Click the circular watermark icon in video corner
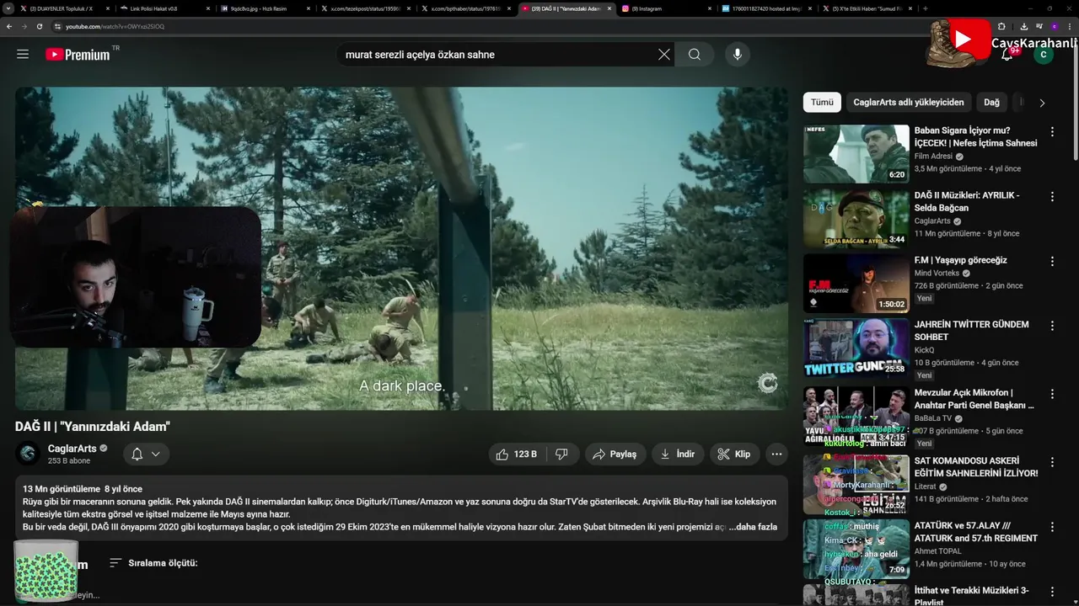 [767, 383]
